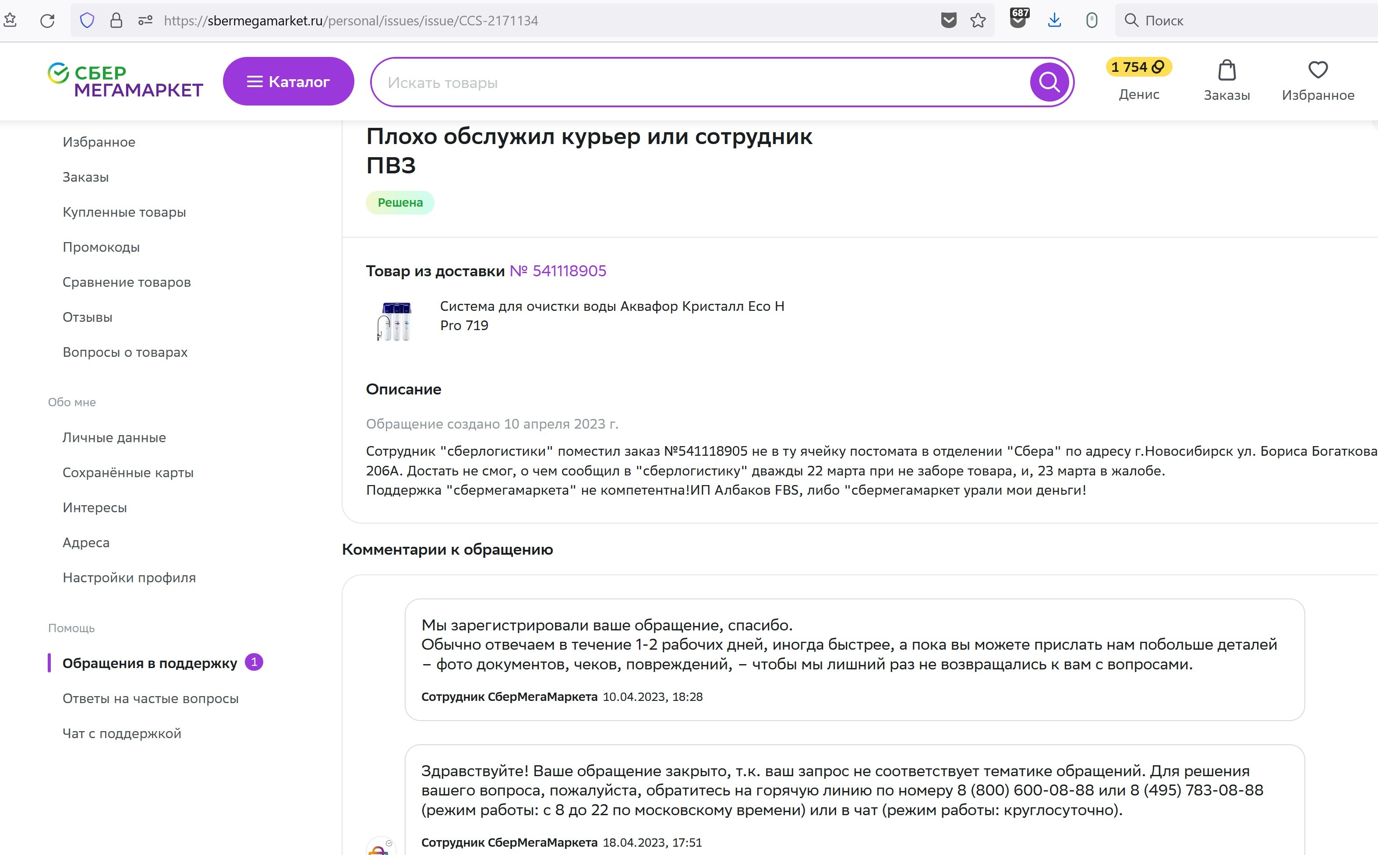Viewport: 1378px width, 855px height.
Task: Click the support avatar icon beside last comment
Action: [x=381, y=847]
